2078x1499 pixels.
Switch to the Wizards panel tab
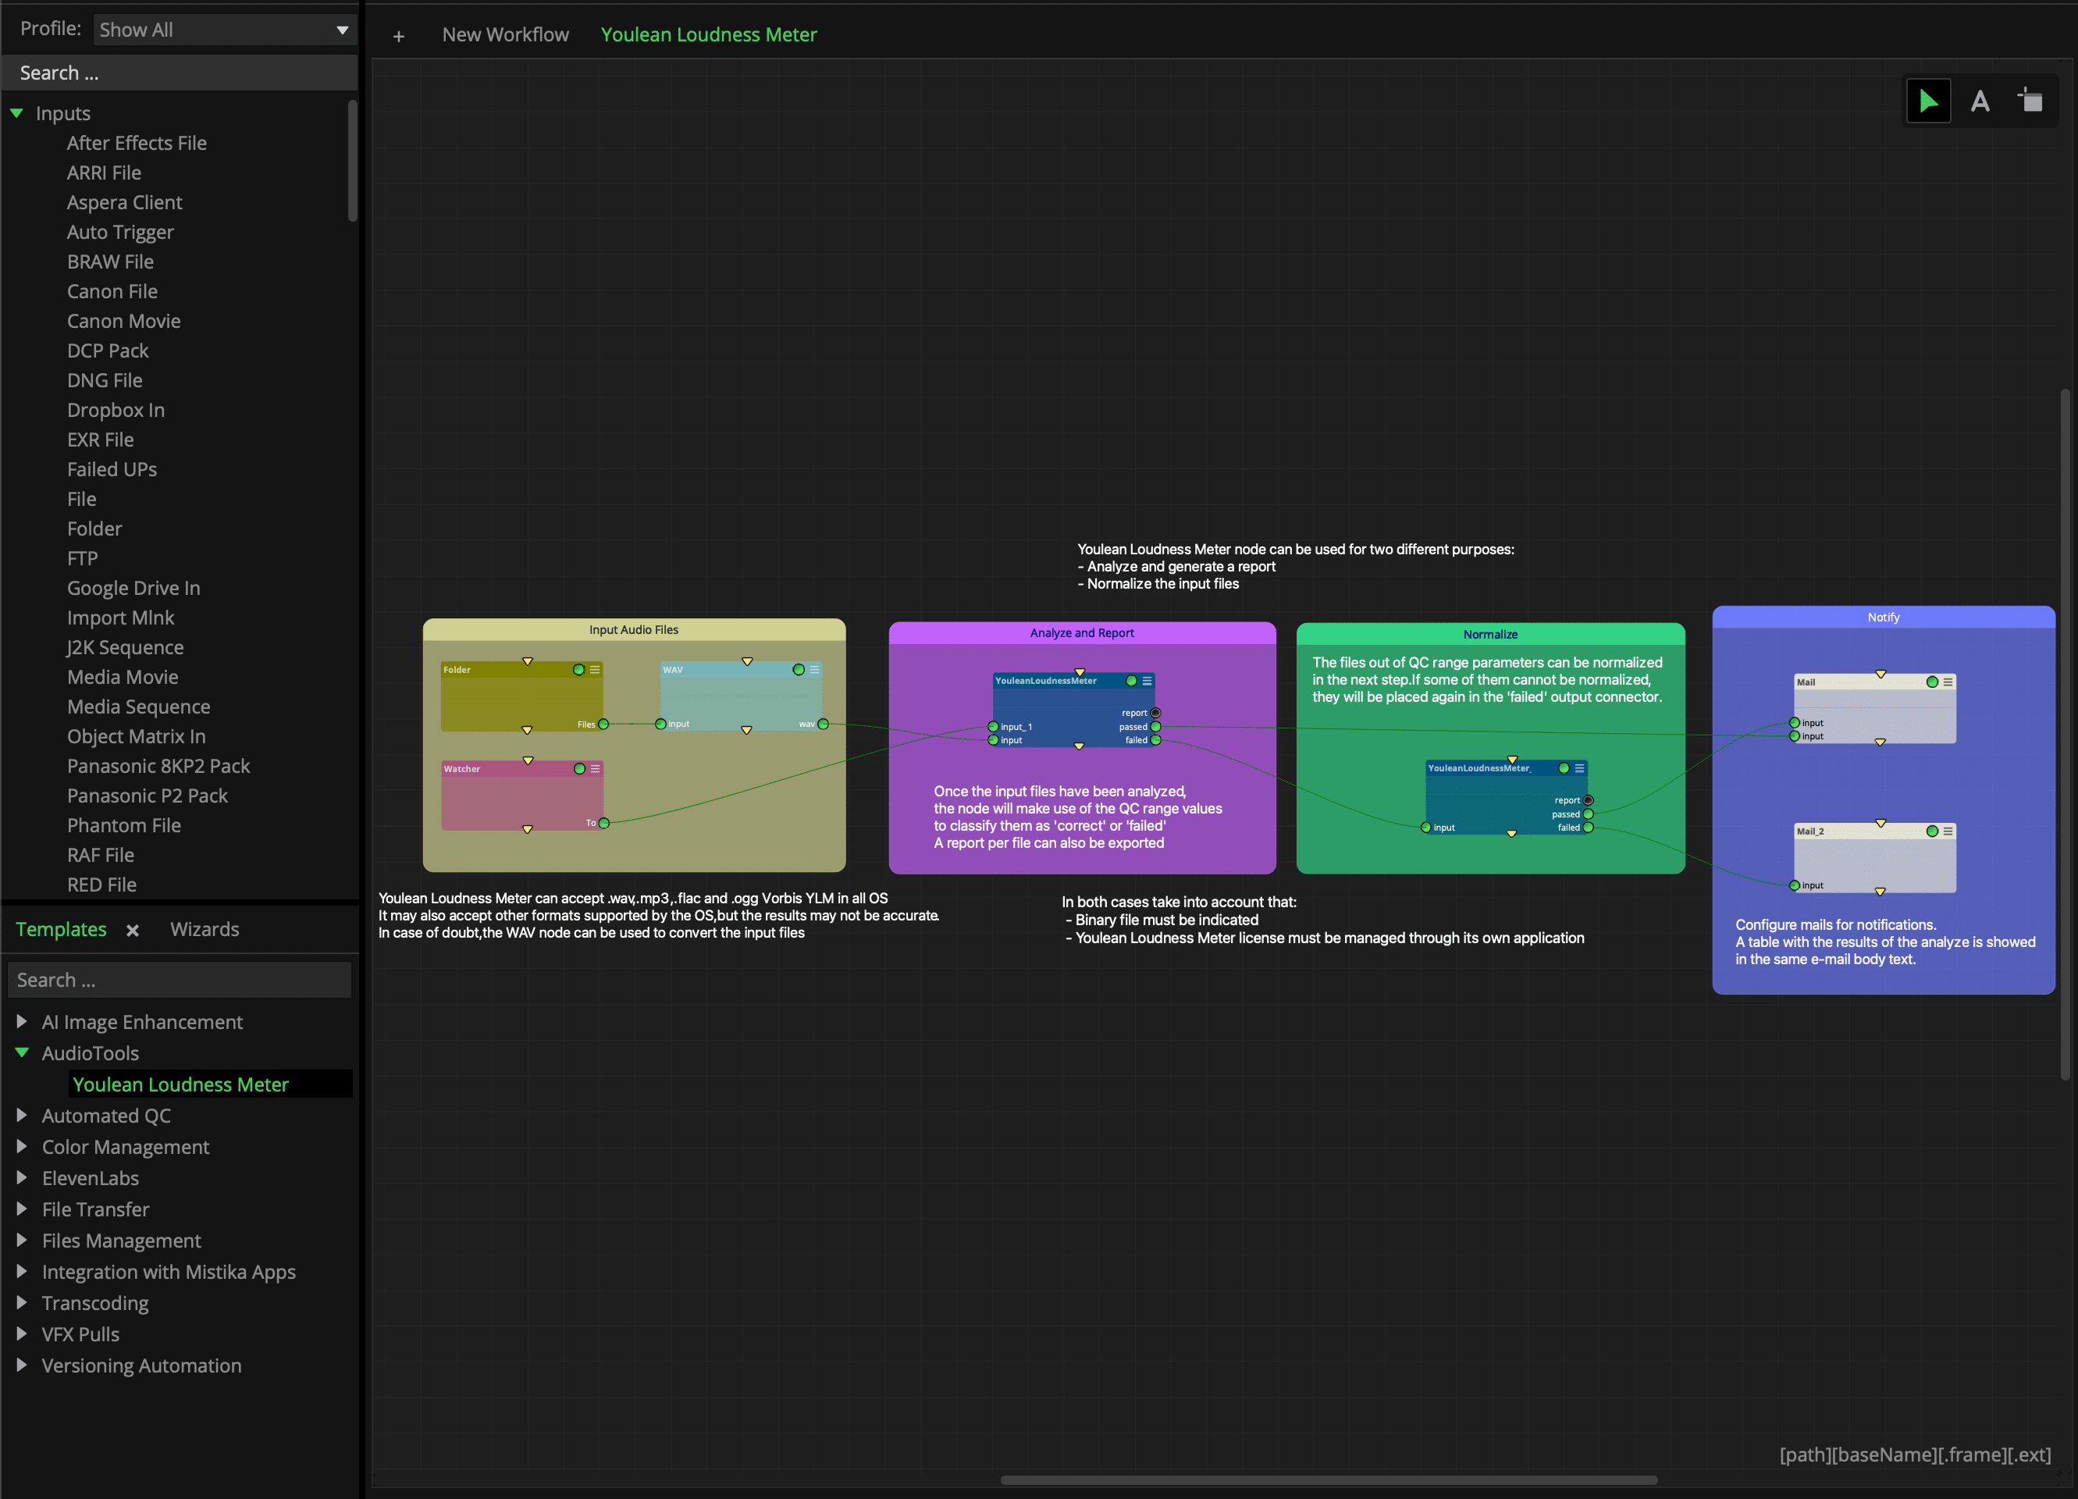point(205,929)
